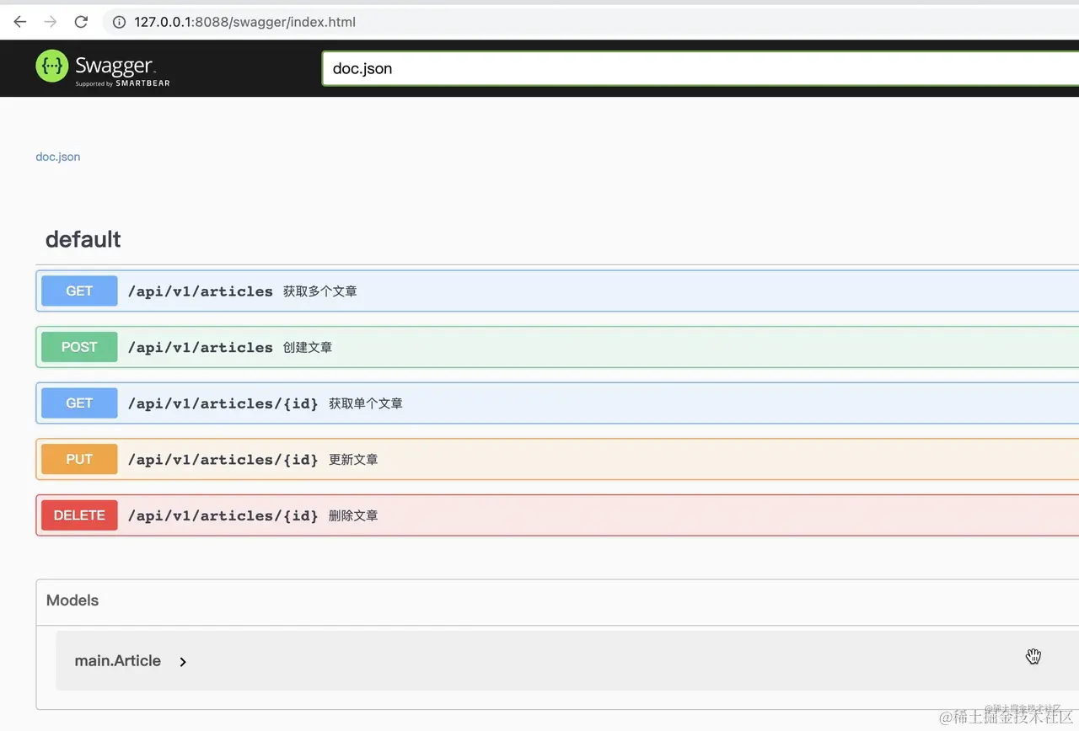This screenshot has height=731, width=1079.
Task: Click the POST method badge on 创建文章 endpoint
Action: pyautogui.click(x=78, y=347)
